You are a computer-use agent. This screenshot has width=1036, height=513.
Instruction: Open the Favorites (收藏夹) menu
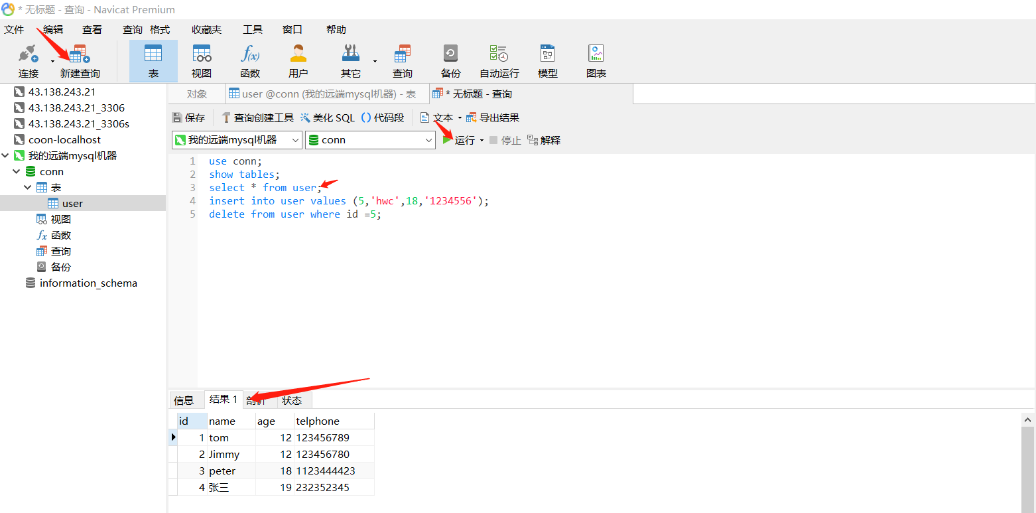coord(207,29)
